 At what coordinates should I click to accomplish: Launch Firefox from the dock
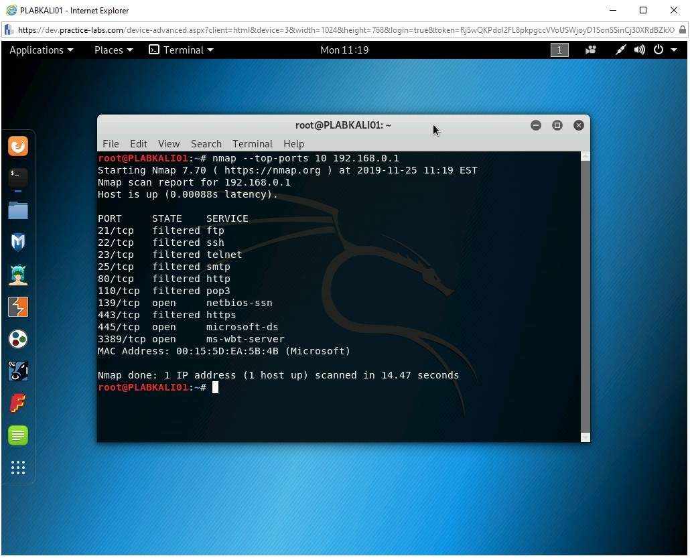click(18, 145)
